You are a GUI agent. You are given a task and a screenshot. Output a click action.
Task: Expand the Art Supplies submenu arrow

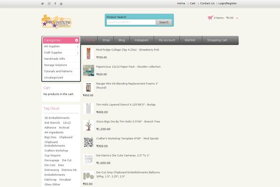[x=77, y=47]
